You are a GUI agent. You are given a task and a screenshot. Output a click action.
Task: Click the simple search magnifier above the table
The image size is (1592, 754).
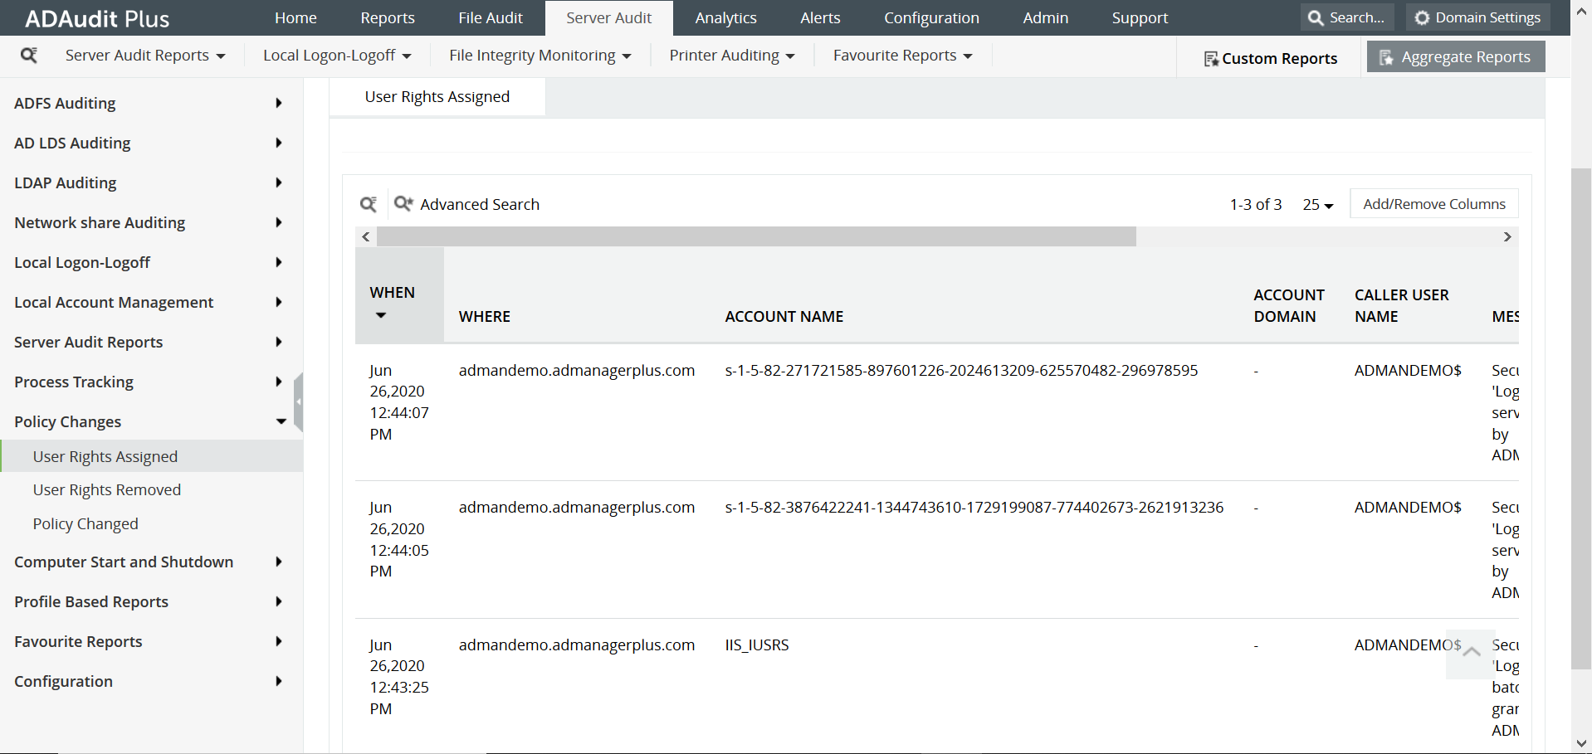(369, 203)
